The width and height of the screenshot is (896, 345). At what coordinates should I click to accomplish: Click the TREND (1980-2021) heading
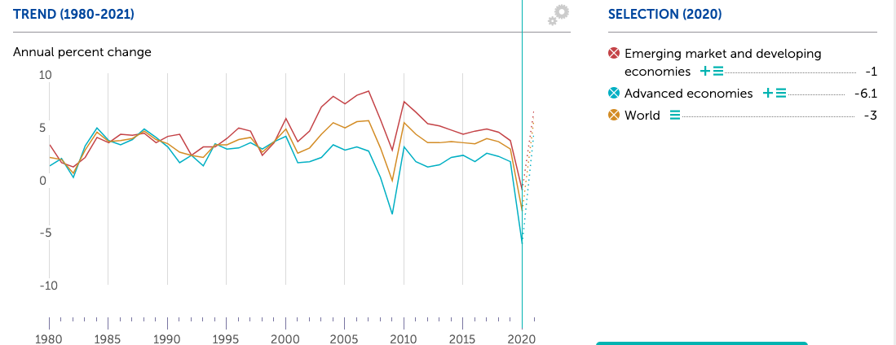(74, 15)
